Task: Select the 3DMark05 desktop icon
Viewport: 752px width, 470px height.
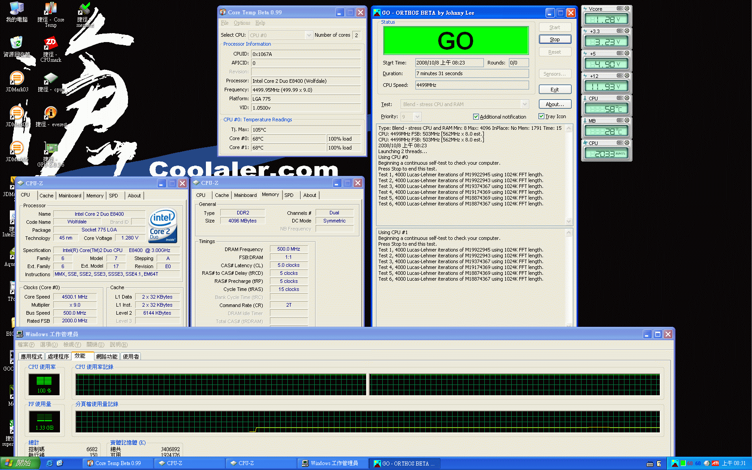Action: 17,116
